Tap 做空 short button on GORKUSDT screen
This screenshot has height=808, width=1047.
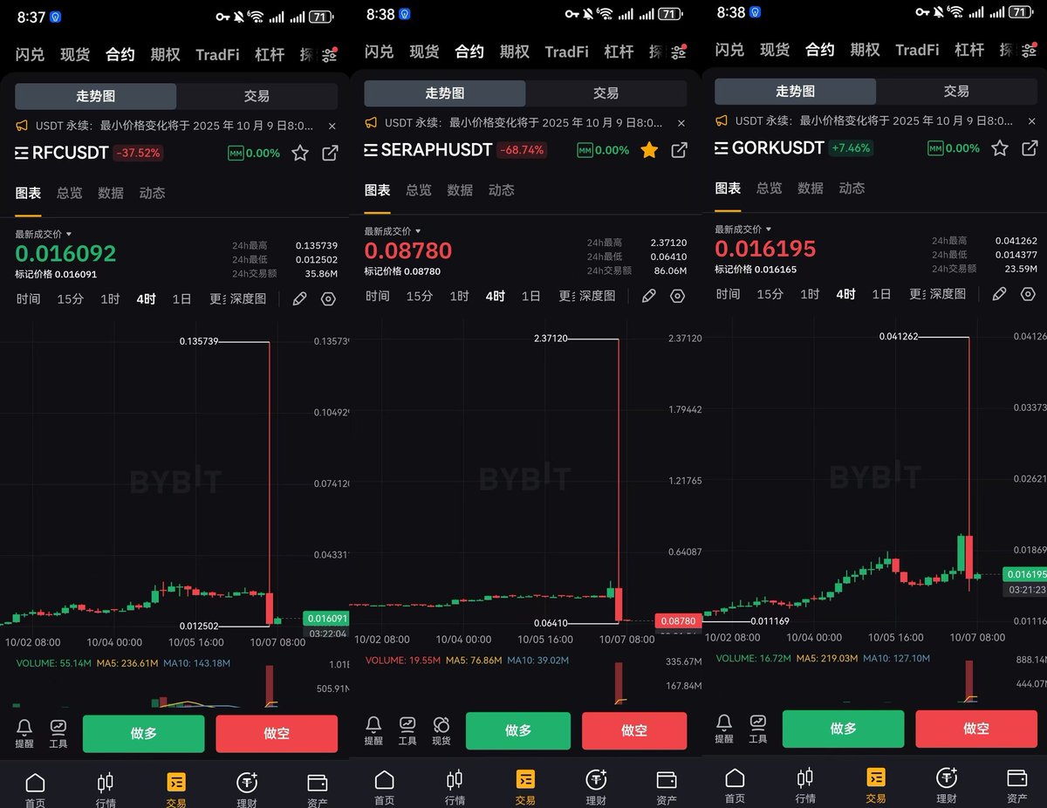tap(976, 729)
